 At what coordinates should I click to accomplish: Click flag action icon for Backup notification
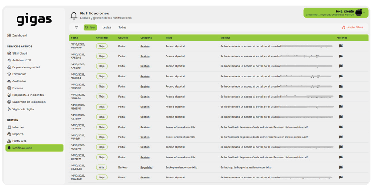pyautogui.click(x=340, y=167)
